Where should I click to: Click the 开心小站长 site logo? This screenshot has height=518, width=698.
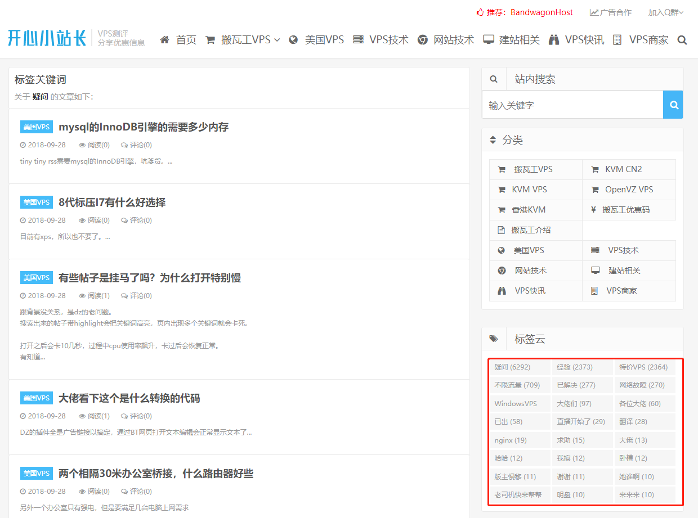(47, 38)
